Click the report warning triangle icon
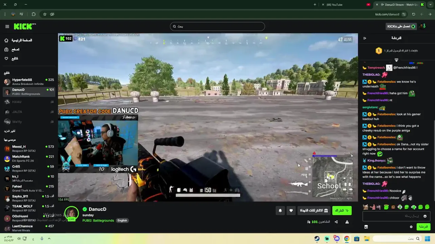 point(347,222)
